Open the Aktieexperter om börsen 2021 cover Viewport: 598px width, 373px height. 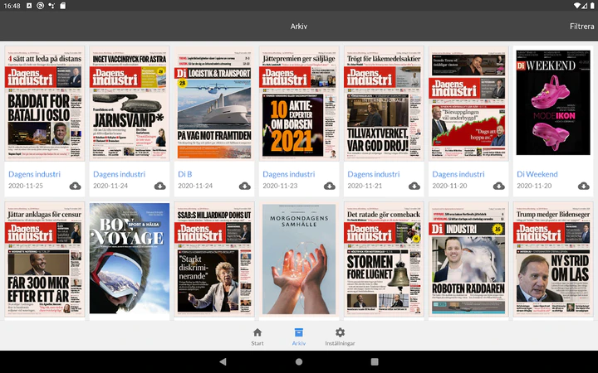tap(299, 104)
